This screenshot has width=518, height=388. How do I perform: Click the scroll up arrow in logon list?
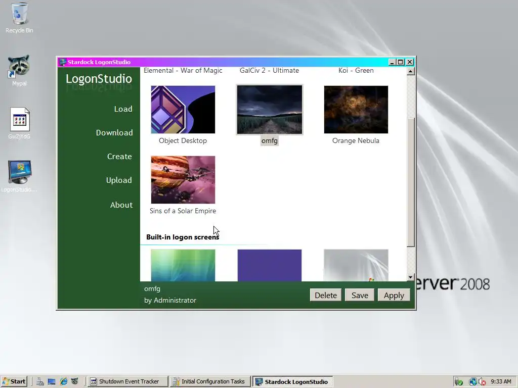pyautogui.click(x=410, y=71)
